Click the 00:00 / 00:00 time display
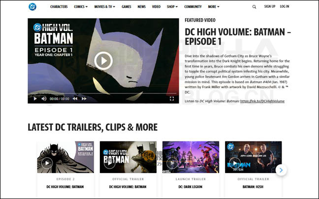This screenshot has width=319, height=199. tap(60, 99)
